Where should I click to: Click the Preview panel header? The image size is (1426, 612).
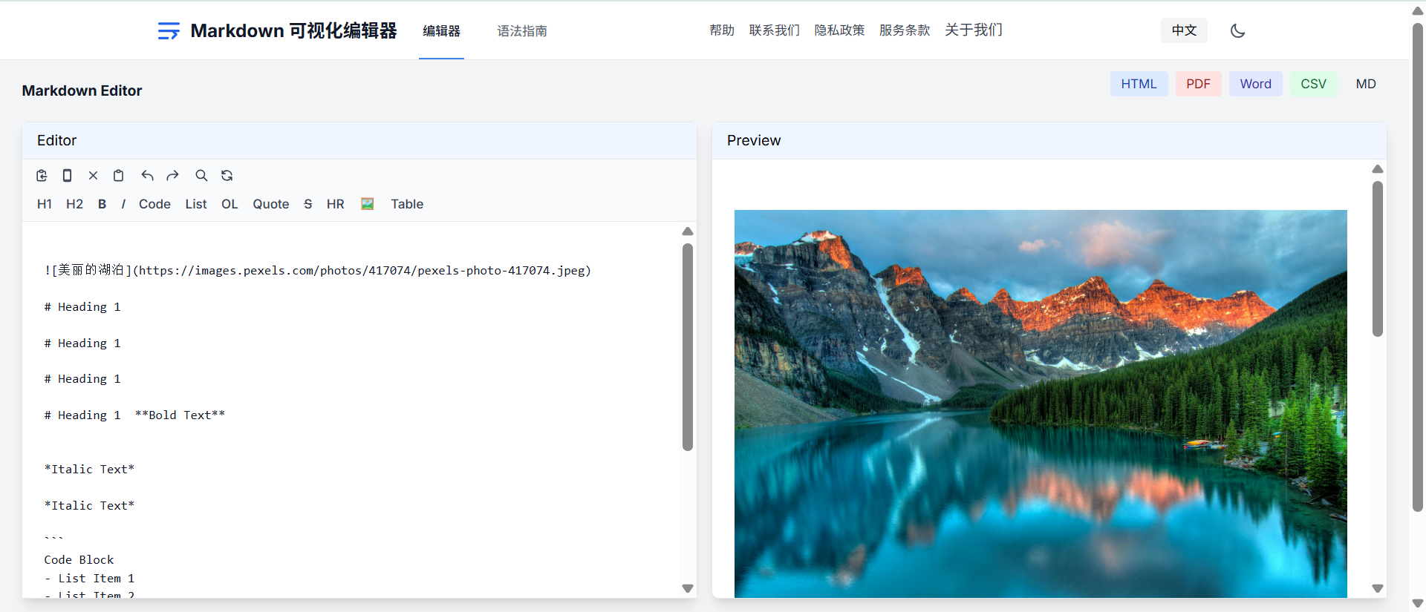pyautogui.click(x=1049, y=141)
